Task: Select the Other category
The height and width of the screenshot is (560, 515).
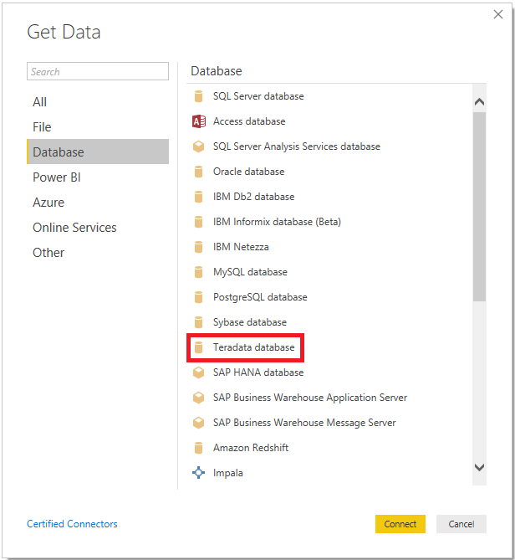Action: pos(98,253)
